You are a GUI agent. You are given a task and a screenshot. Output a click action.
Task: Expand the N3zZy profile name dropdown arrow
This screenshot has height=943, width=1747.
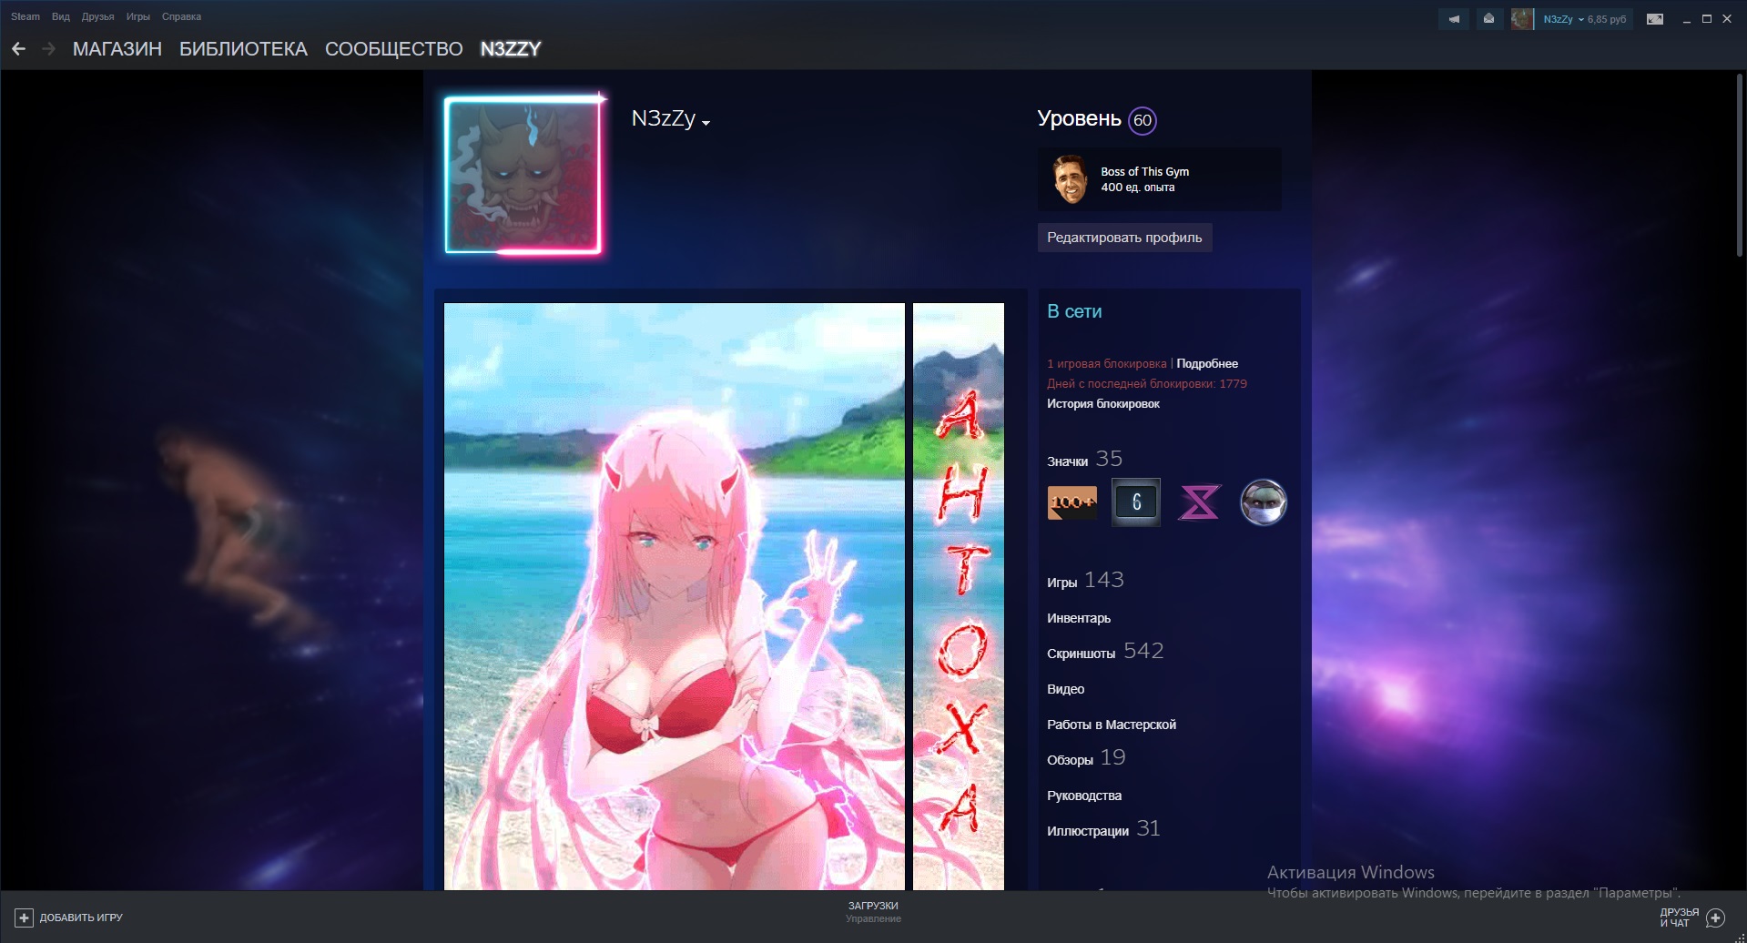click(706, 123)
